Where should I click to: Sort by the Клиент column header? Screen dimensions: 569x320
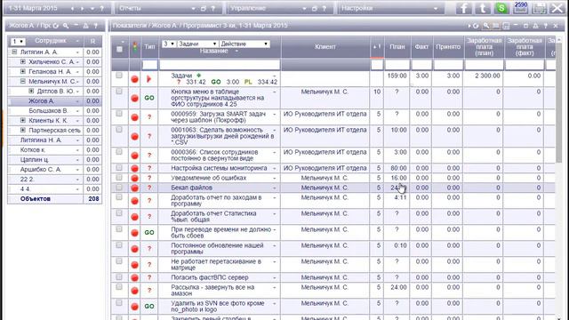click(x=325, y=47)
